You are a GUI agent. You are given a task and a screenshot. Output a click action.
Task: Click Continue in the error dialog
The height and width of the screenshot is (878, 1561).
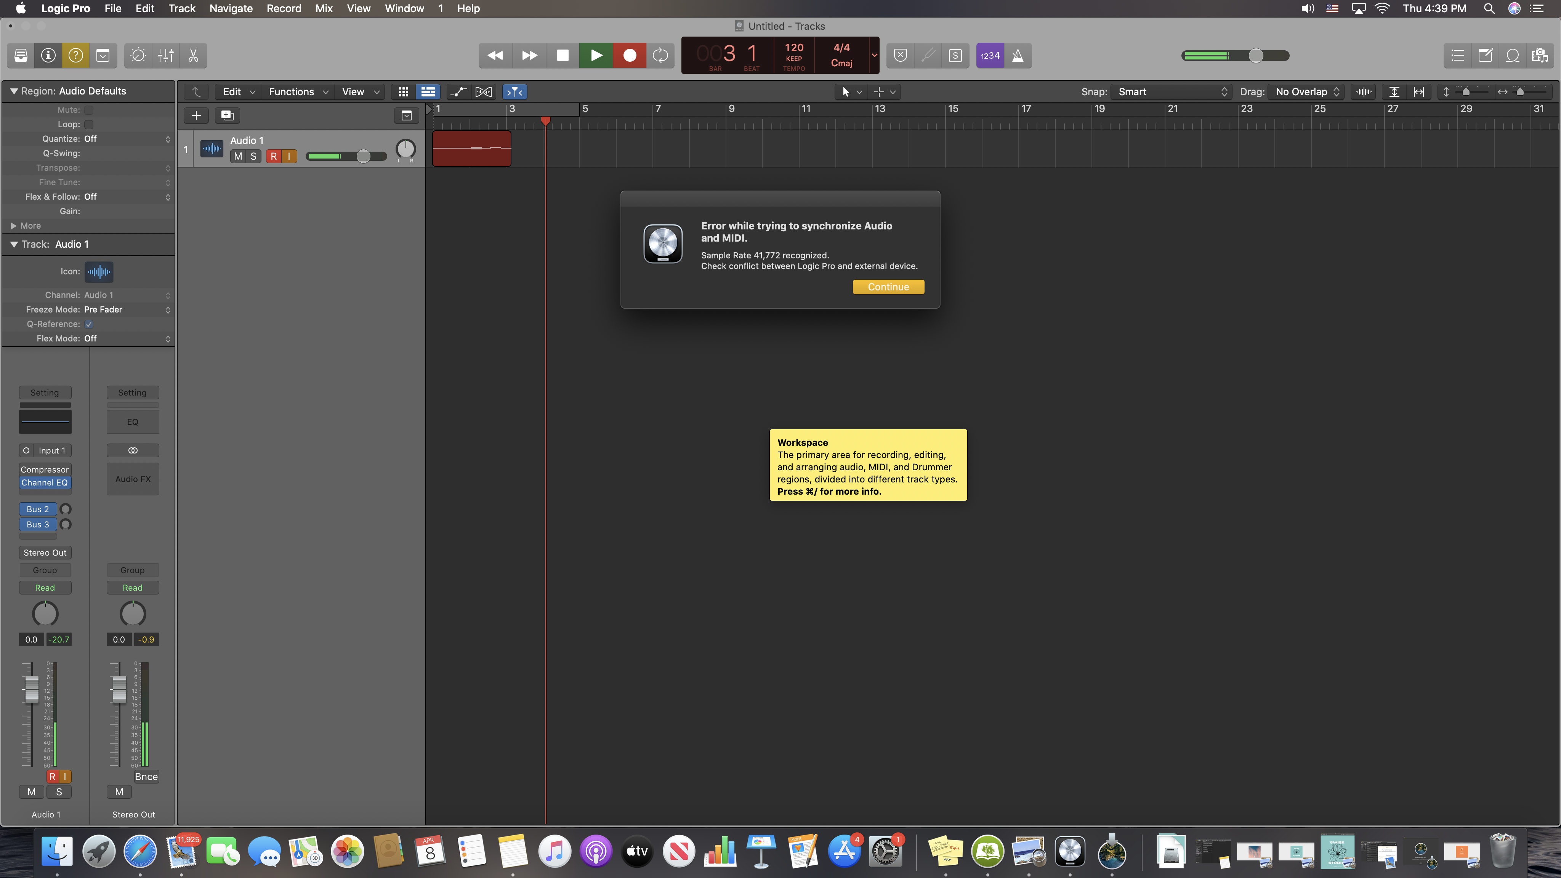(x=888, y=287)
